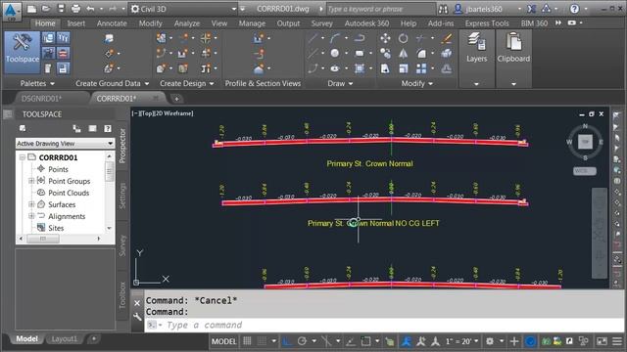This screenshot has width=627, height=352.
Task: Click the Type a keyword search field
Action: (x=380, y=9)
